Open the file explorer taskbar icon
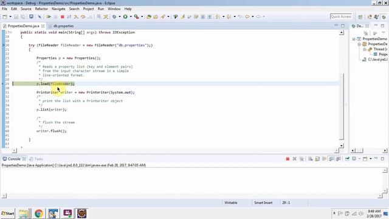 tap(24, 214)
